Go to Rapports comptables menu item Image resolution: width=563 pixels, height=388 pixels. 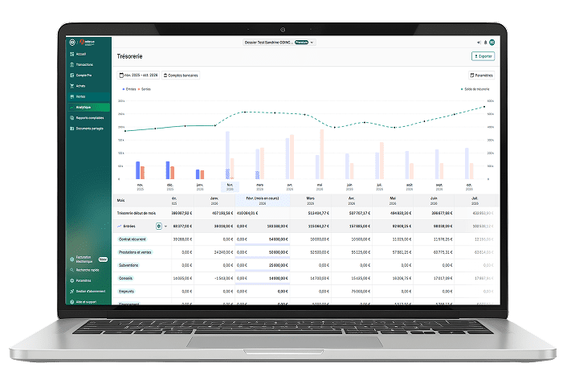(x=90, y=118)
